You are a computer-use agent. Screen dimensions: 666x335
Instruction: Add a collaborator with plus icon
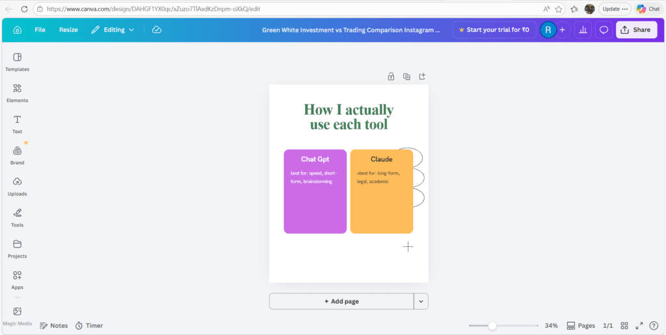coord(563,30)
